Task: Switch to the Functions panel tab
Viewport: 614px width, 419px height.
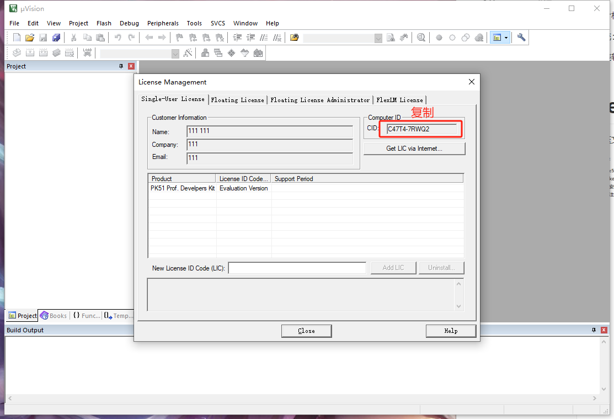Action: point(87,316)
